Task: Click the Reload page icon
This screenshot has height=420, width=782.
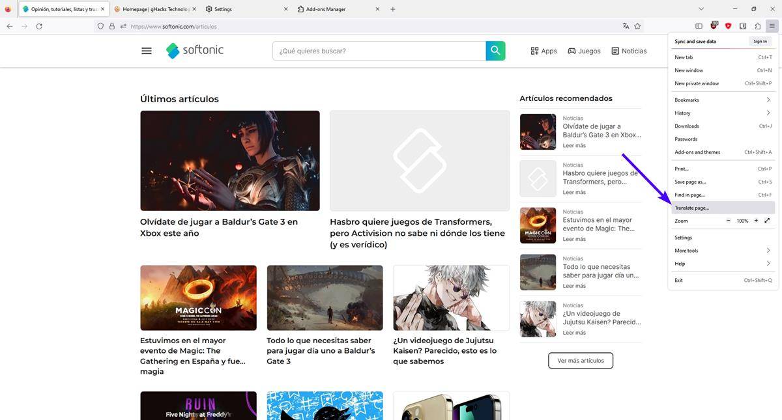Action: pos(39,26)
